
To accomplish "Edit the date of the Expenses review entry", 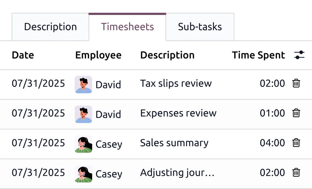I will click(38, 113).
